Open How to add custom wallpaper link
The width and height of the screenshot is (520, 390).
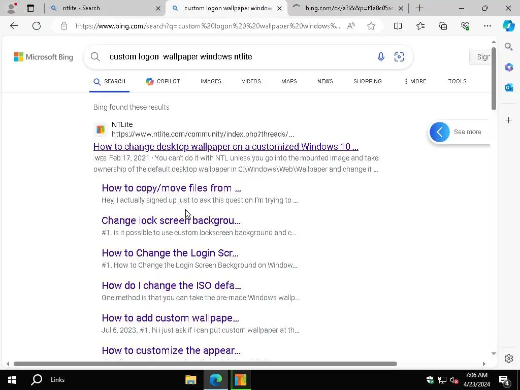click(x=170, y=318)
